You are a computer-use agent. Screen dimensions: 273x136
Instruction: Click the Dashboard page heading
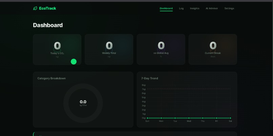[x=48, y=25]
